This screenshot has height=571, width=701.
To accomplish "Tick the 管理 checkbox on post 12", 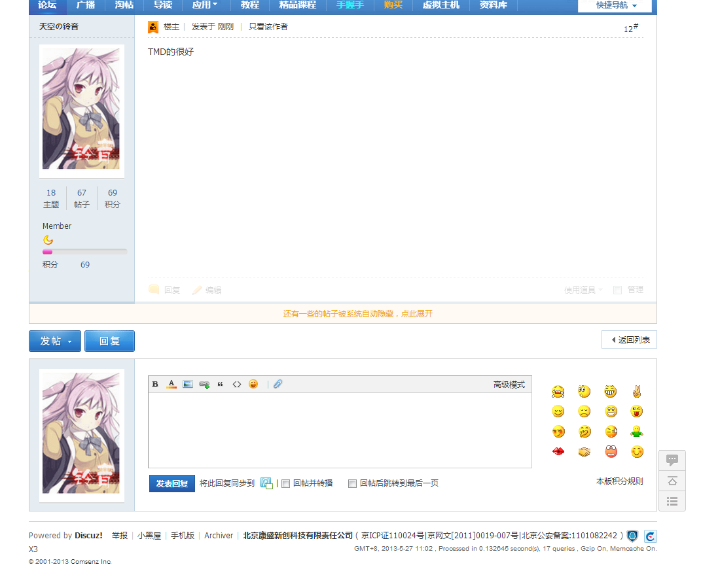I will tap(617, 290).
